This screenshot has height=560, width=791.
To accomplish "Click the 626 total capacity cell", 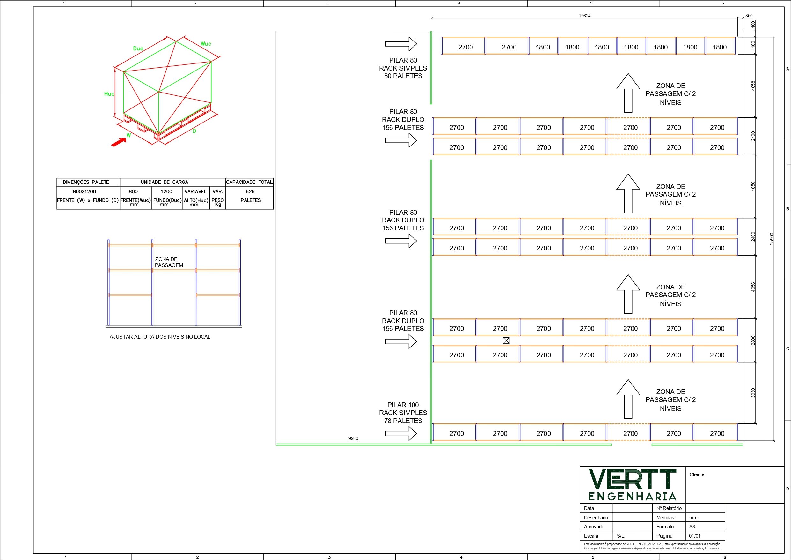I will (x=250, y=192).
